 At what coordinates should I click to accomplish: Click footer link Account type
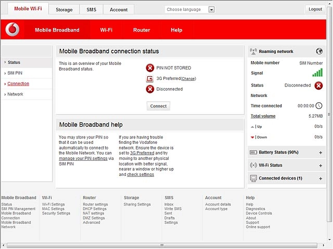(x=216, y=209)
